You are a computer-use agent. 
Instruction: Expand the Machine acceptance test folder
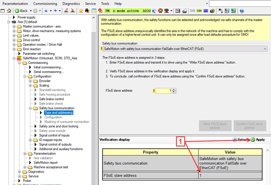(25, 167)
